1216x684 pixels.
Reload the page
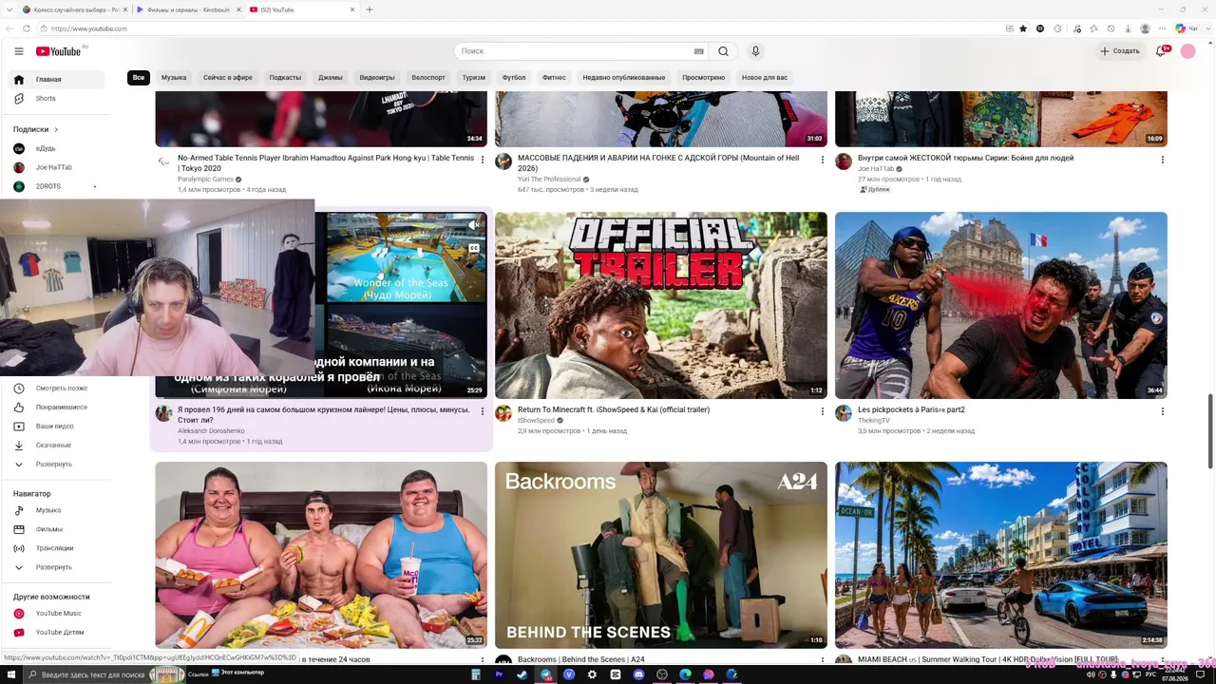26,28
